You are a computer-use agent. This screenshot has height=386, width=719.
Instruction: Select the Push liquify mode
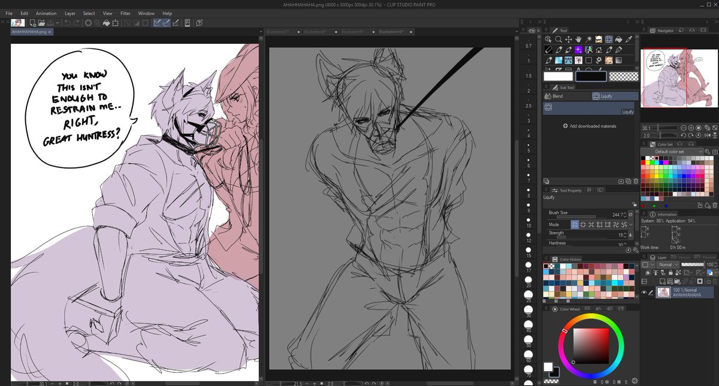(575, 225)
